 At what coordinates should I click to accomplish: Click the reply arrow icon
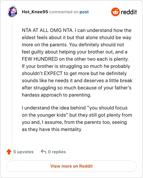[x=44, y=151]
